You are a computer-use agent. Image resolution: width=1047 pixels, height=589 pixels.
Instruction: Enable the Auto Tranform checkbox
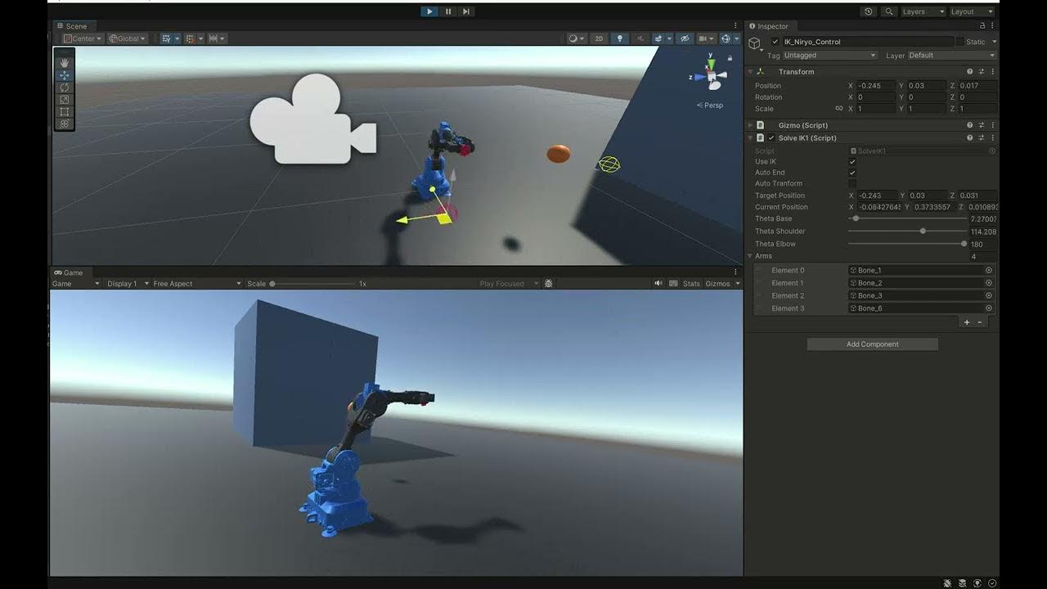click(x=852, y=183)
